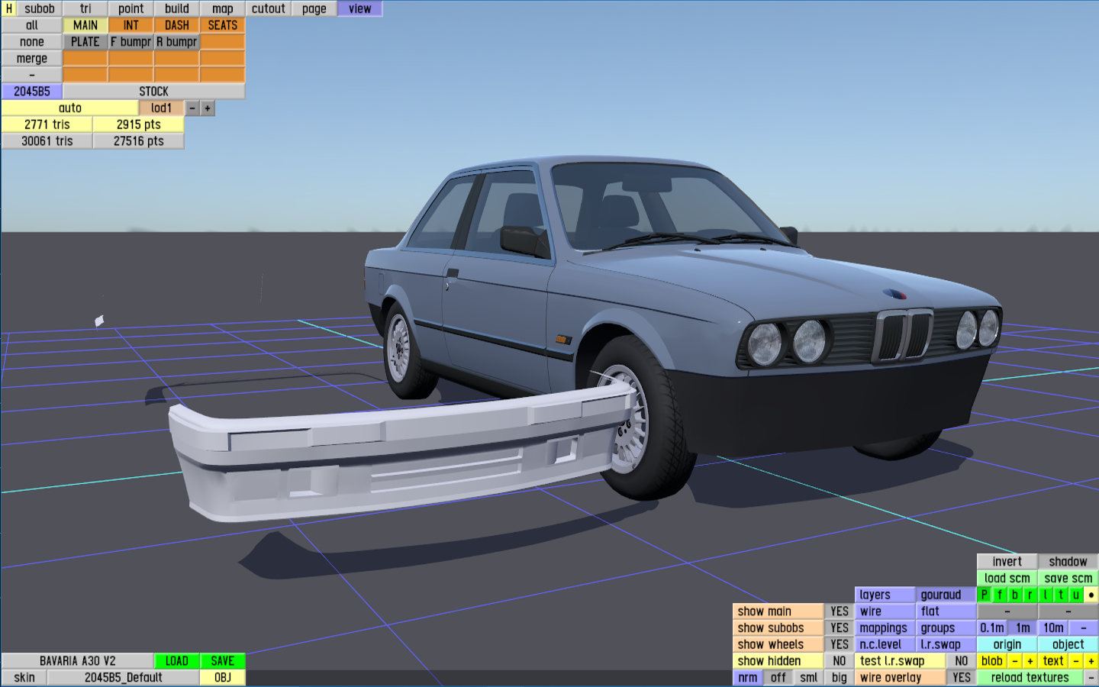Image resolution: width=1099 pixels, height=687 pixels.
Task: Click the yellow H button in the top bar
Action: [x=9, y=8]
